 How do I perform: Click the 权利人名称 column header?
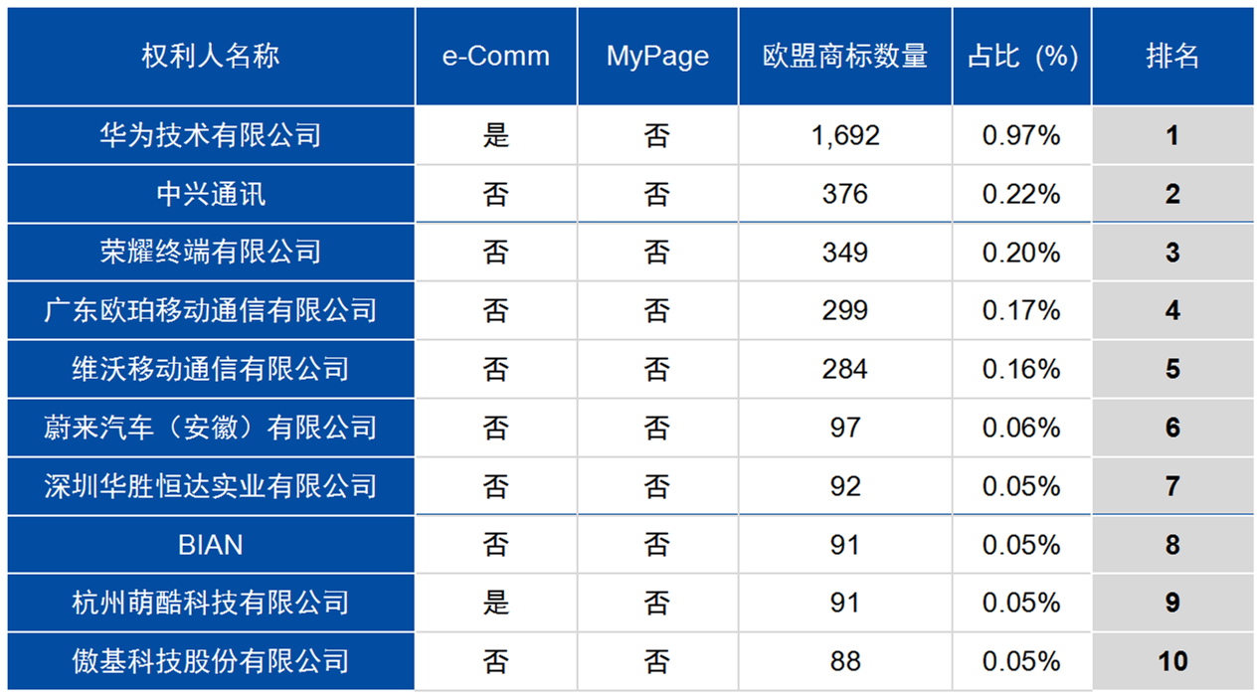click(x=211, y=57)
